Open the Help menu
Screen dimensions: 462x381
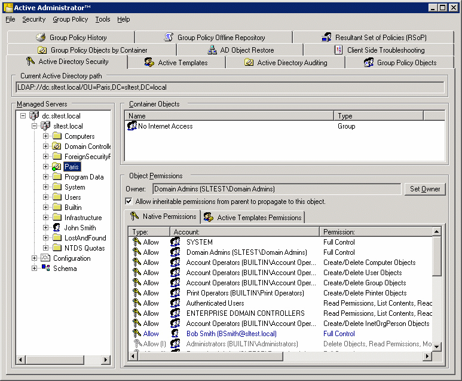pyautogui.click(x=124, y=20)
